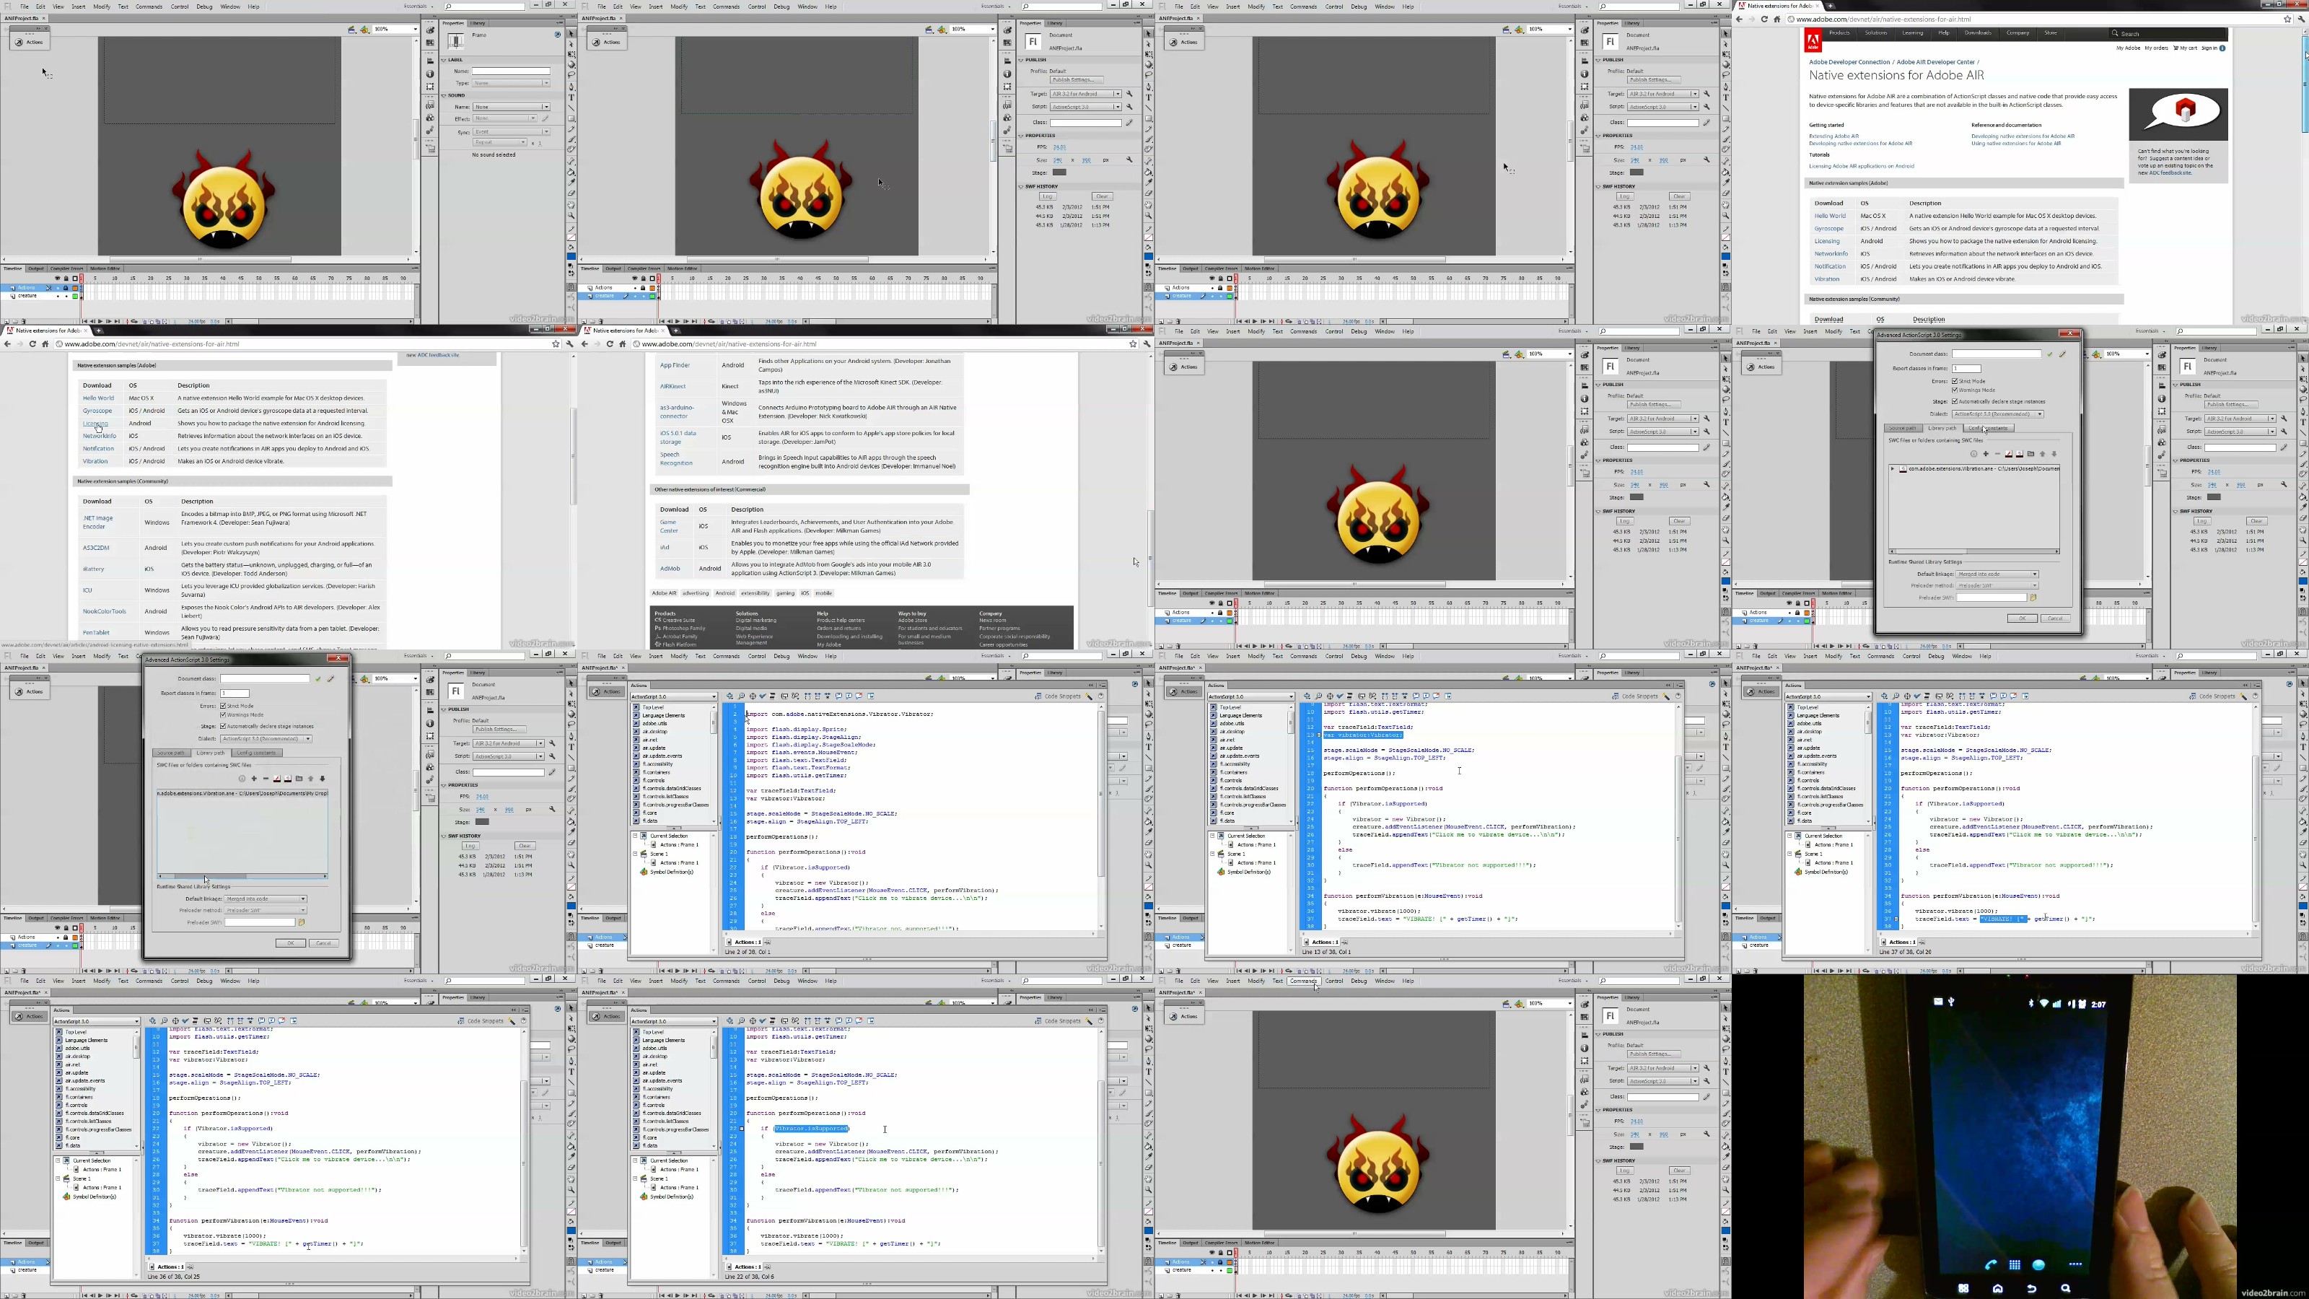Switch to Config constants tab under the cursor
The height and width of the screenshot is (1299, 2309).
(x=1989, y=429)
